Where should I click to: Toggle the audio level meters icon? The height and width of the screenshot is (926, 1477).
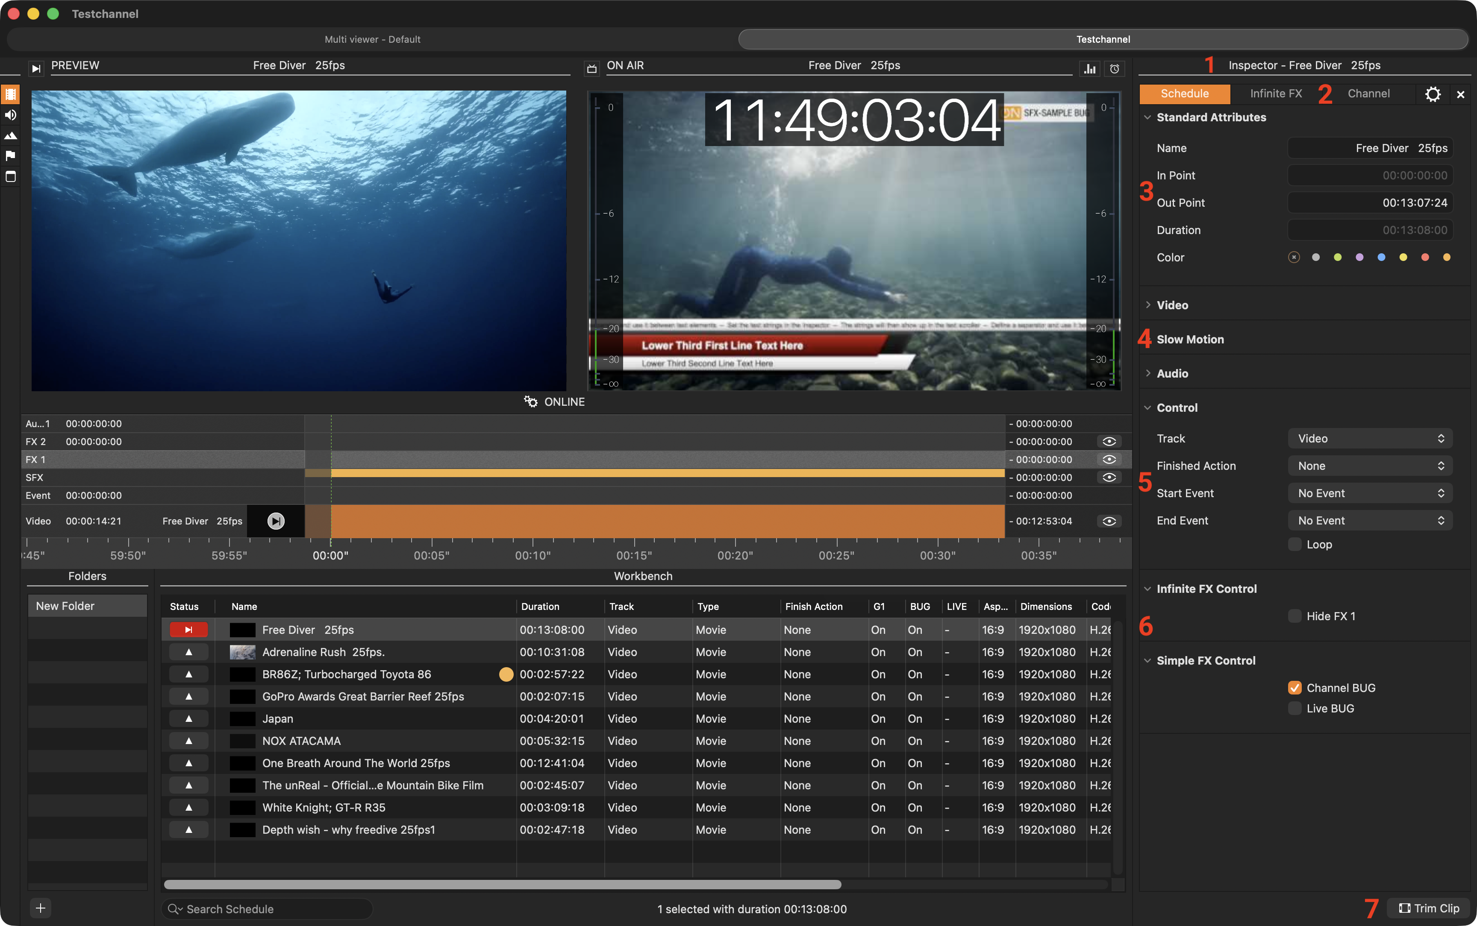point(1090,69)
